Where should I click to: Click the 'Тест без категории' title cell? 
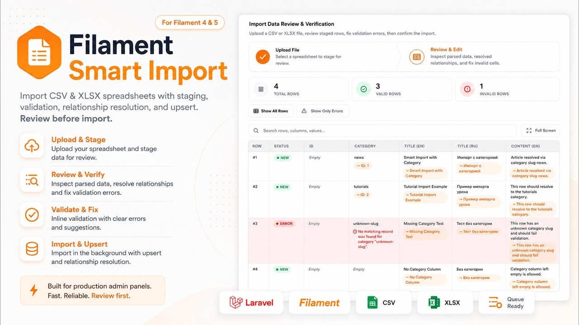[x=475, y=223]
